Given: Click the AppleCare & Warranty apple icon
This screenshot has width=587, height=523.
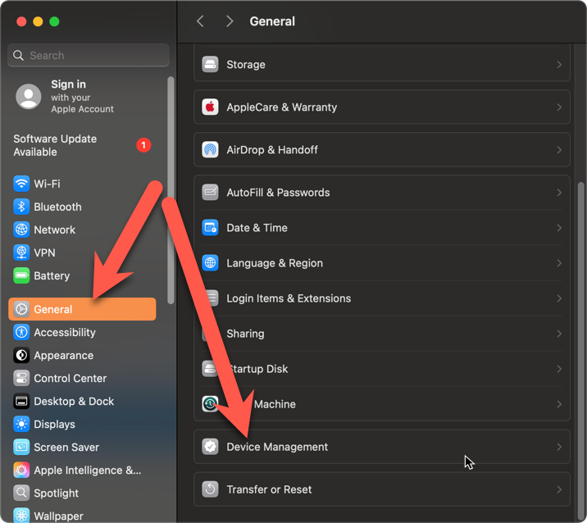Looking at the screenshot, I should 211,107.
